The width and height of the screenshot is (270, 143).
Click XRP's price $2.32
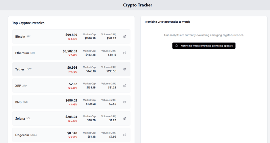(73, 84)
